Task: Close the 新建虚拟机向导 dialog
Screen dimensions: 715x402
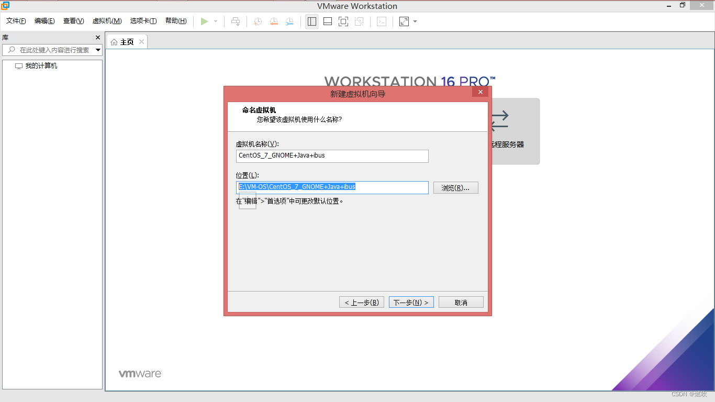Action: tap(480, 92)
